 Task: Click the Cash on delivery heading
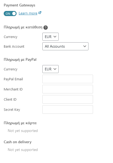tap(18, 142)
